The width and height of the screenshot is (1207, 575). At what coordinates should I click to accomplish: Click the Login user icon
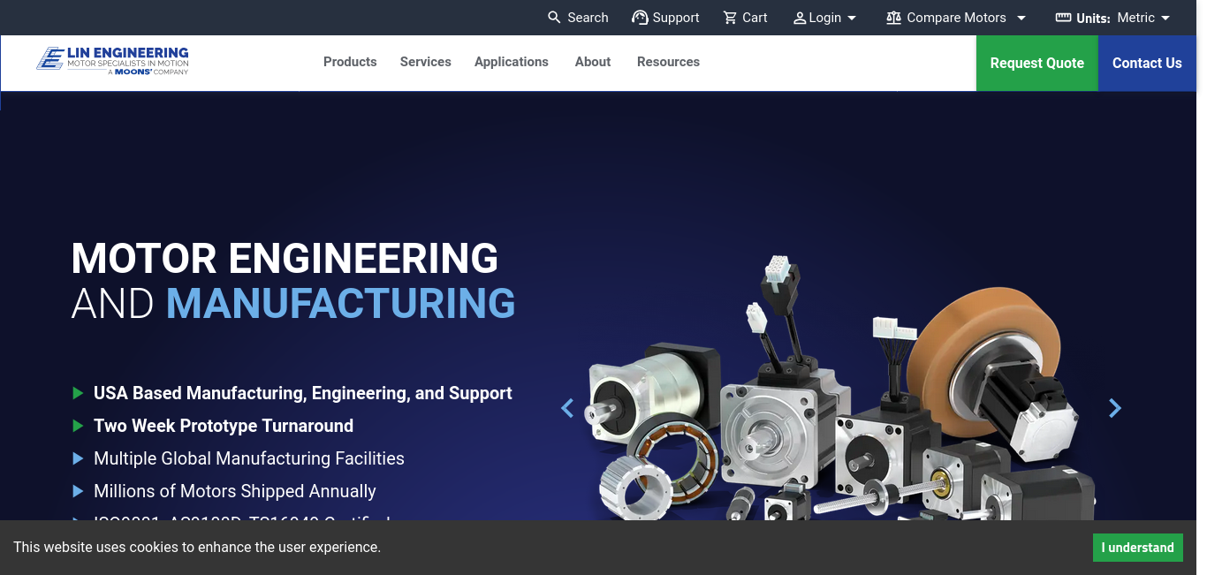tap(800, 18)
